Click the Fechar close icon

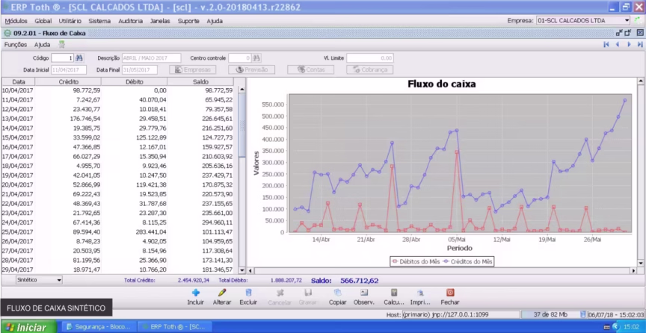(450, 293)
